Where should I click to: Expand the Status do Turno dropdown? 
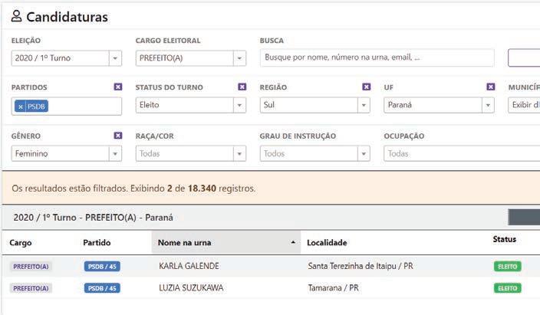[x=239, y=106]
